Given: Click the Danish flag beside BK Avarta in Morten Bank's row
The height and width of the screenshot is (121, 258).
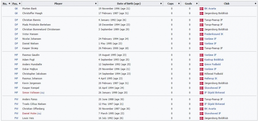Looking at the screenshot, I should (x=201, y=9).
